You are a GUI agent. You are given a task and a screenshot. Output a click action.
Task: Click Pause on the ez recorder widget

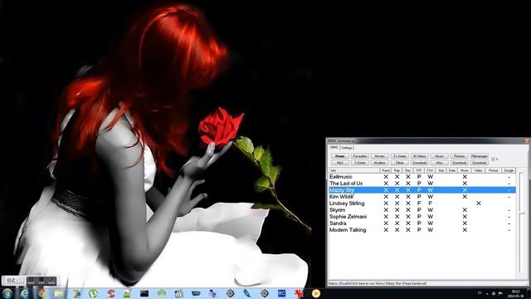[31, 281]
